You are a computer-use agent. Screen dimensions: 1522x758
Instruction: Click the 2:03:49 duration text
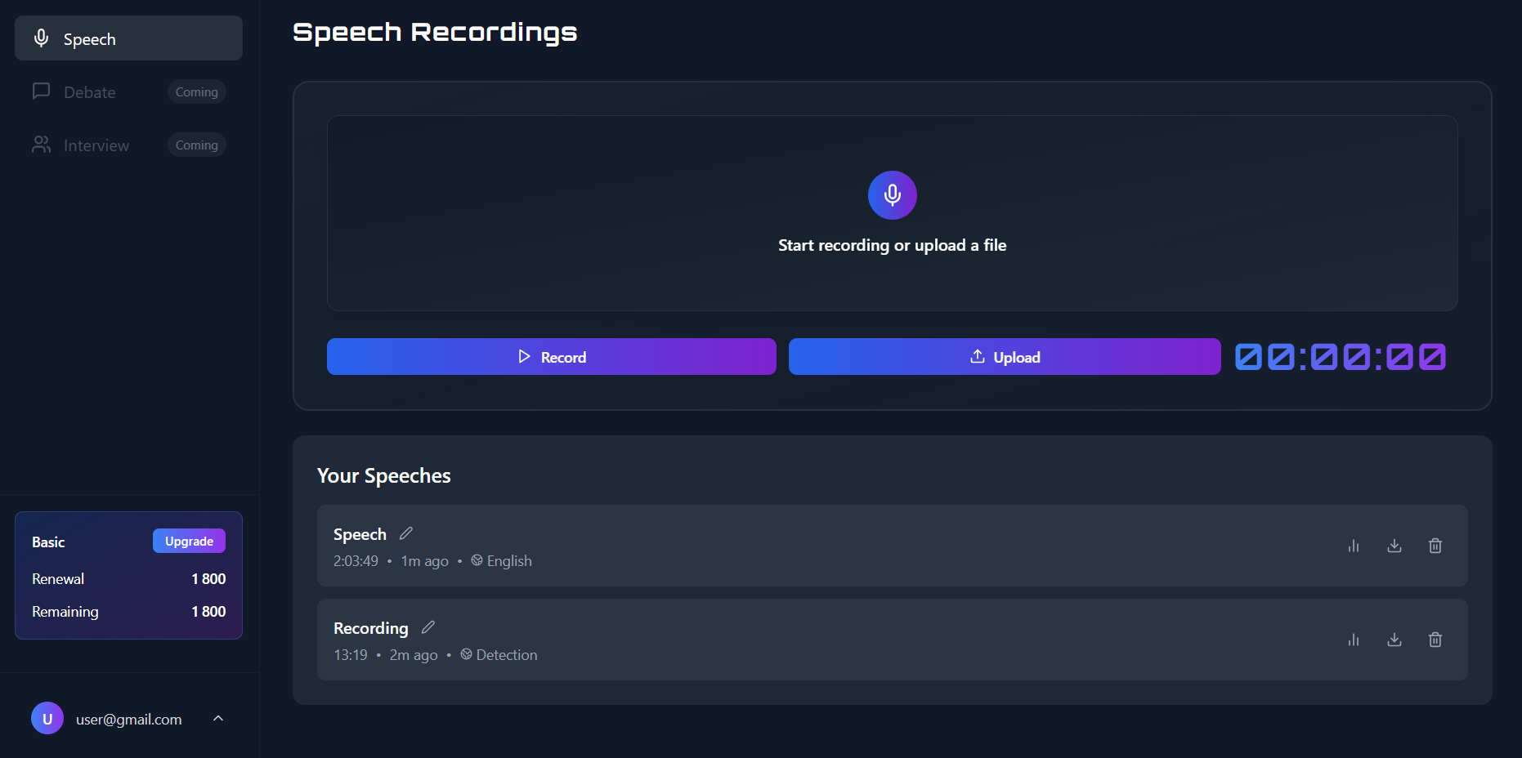(356, 561)
